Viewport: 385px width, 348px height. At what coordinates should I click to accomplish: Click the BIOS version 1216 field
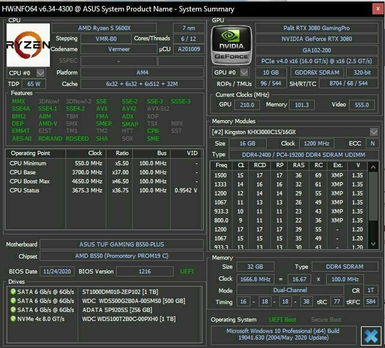(x=145, y=272)
